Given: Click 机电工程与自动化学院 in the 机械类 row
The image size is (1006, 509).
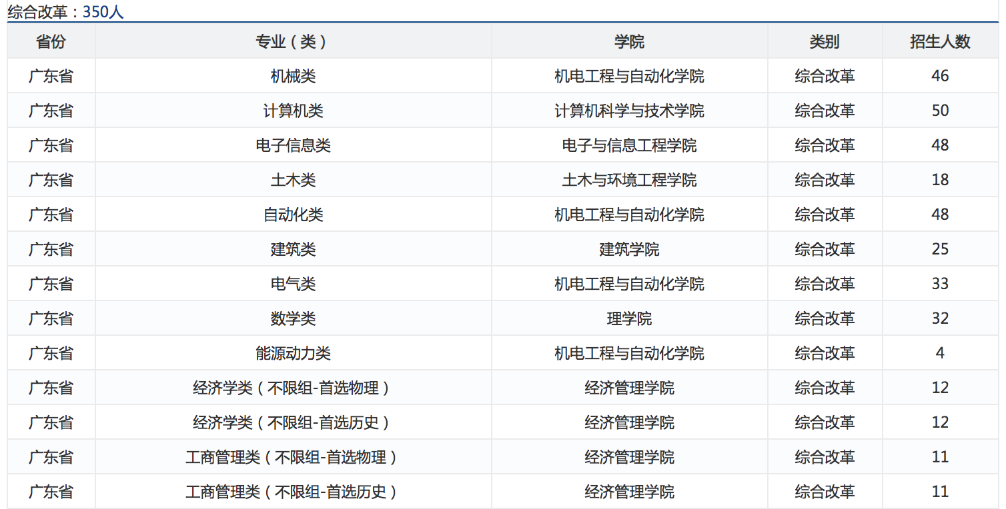Looking at the screenshot, I should pyautogui.click(x=629, y=76).
